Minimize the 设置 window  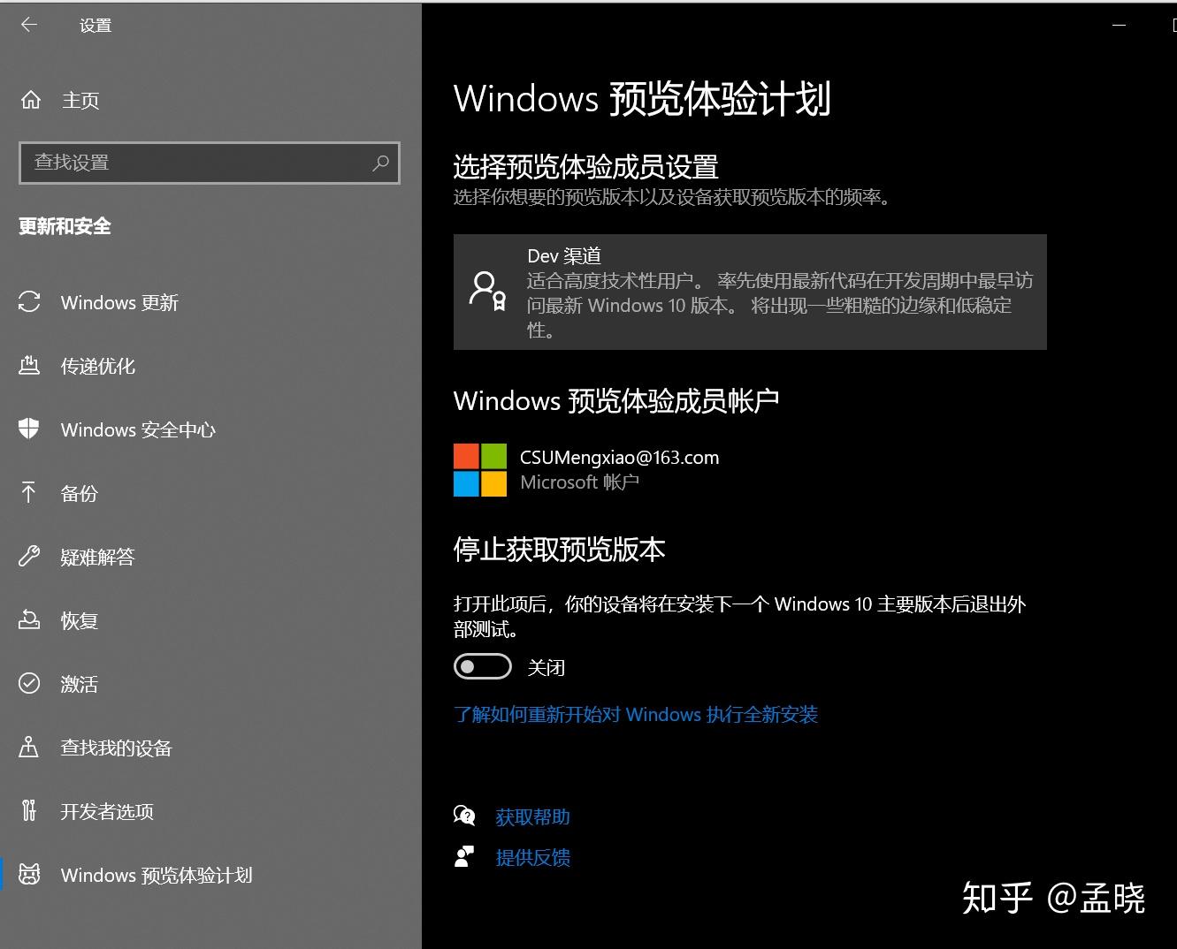(1119, 26)
